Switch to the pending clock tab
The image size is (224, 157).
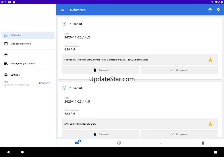click(119, 143)
